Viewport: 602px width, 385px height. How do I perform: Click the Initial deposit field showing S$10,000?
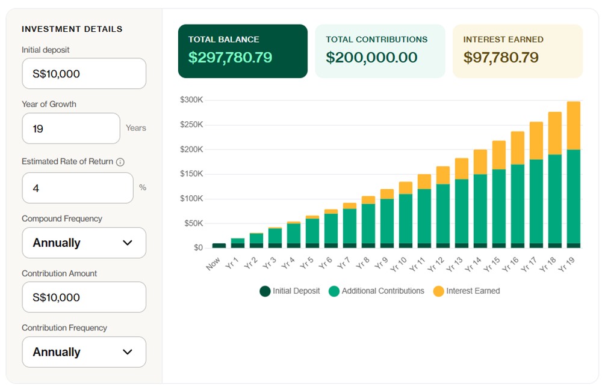tap(84, 73)
